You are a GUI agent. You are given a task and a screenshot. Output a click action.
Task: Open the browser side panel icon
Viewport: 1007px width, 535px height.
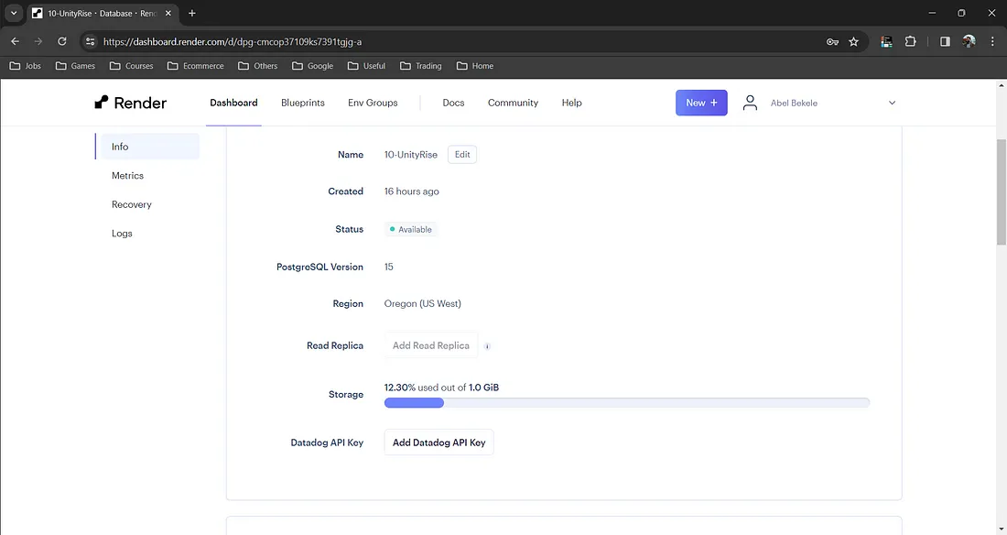944,41
